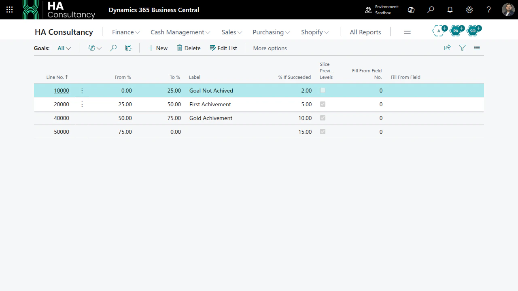Show More options
This screenshot has width=518, height=291.
(x=270, y=48)
